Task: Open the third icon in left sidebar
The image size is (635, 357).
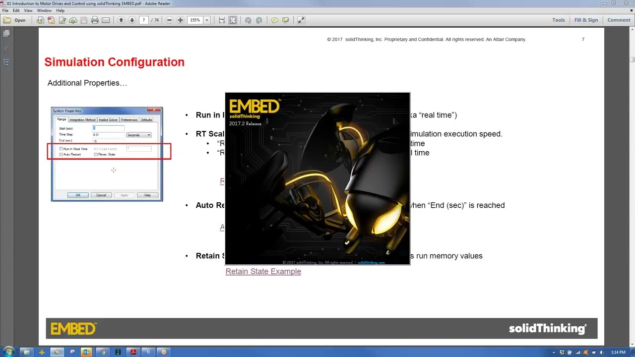Action: coord(6,62)
